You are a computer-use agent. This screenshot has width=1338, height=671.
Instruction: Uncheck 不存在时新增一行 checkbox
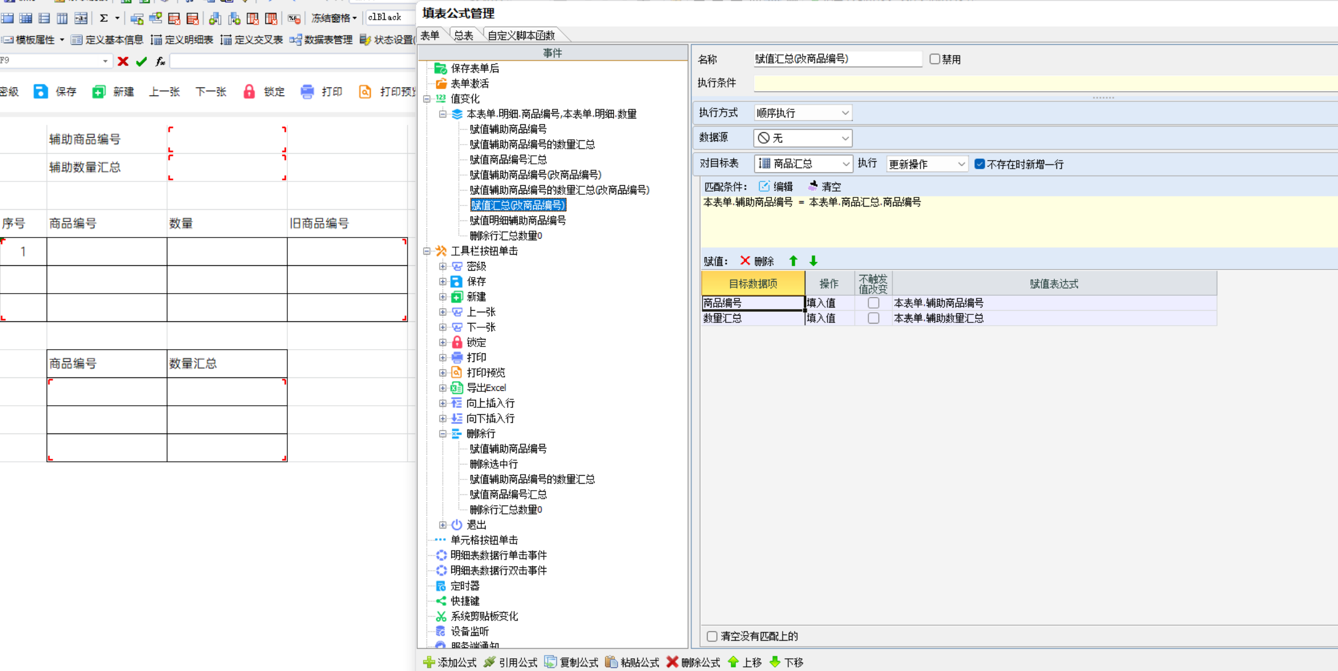click(x=980, y=164)
